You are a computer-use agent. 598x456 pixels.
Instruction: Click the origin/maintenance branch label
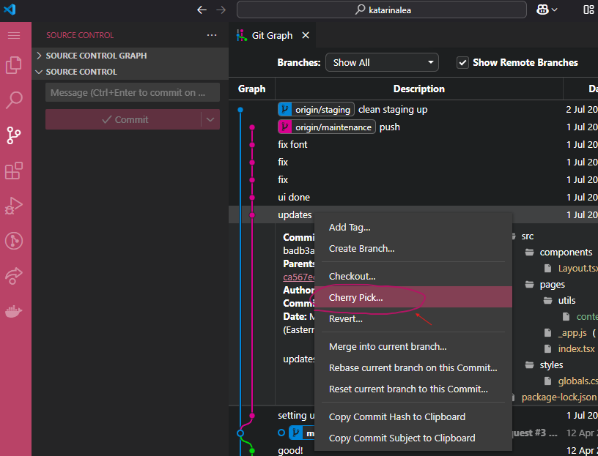pyautogui.click(x=327, y=127)
